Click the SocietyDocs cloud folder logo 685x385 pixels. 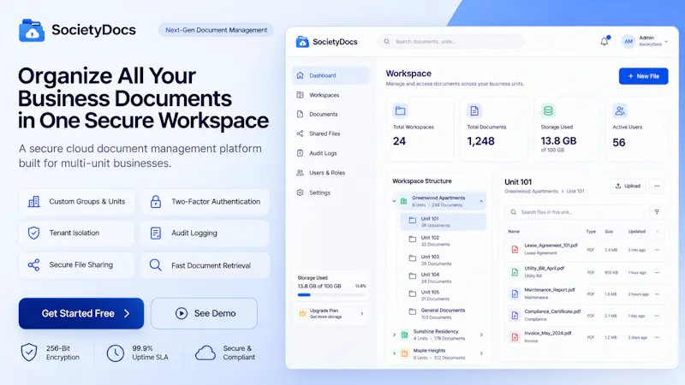click(x=32, y=30)
